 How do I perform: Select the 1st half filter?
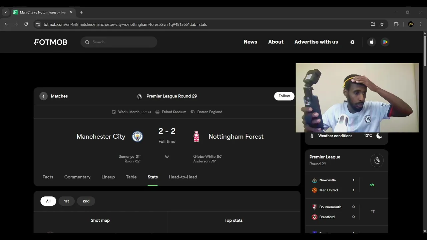[66, 201]
